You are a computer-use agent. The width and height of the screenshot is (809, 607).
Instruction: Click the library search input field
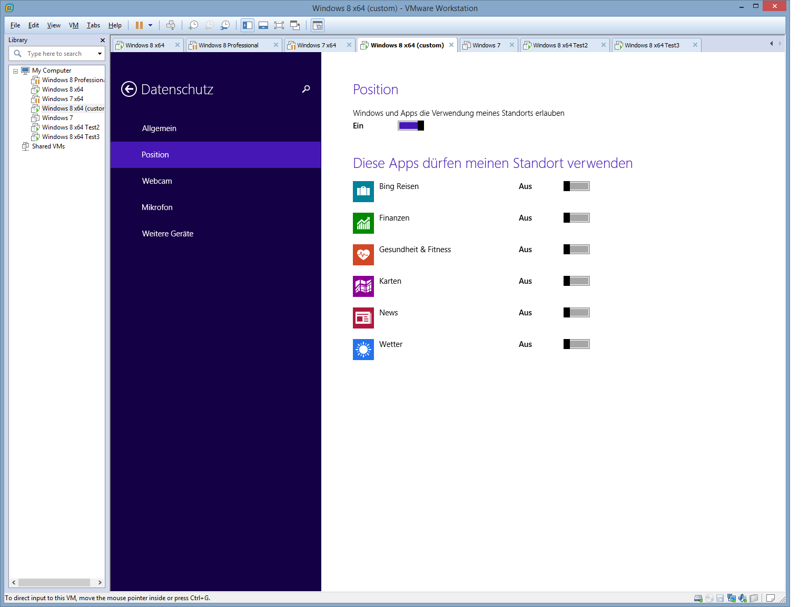click(x=56, y=54)
